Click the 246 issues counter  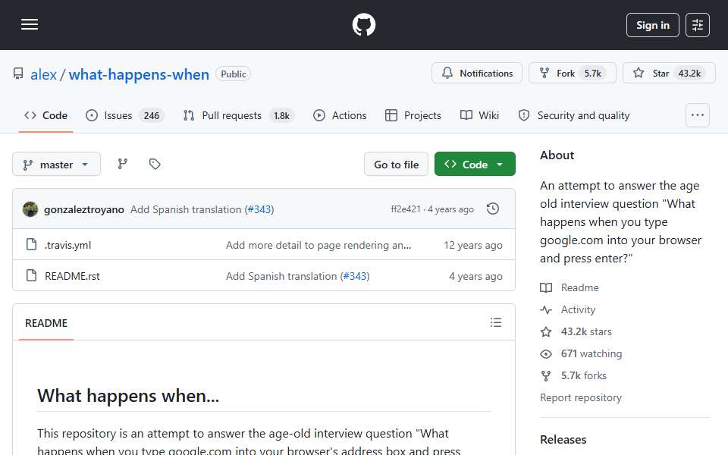tap(152, 115)
